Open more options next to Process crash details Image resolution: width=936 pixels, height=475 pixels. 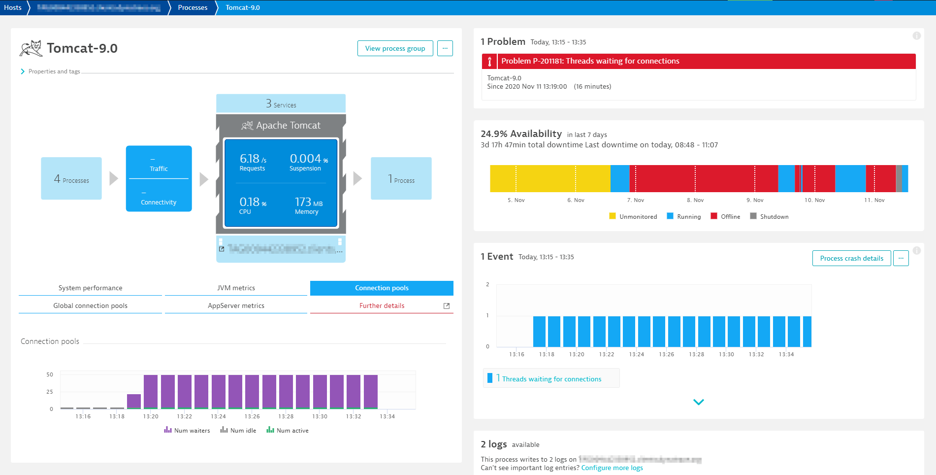pos(901,258)
